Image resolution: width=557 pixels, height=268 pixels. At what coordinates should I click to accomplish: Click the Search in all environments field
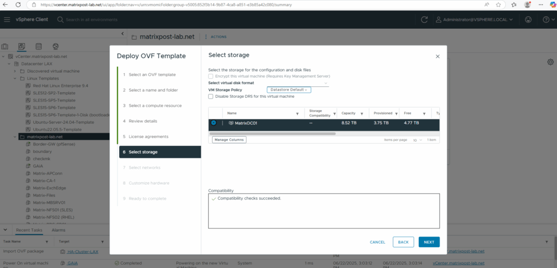(x=91, y=20)
